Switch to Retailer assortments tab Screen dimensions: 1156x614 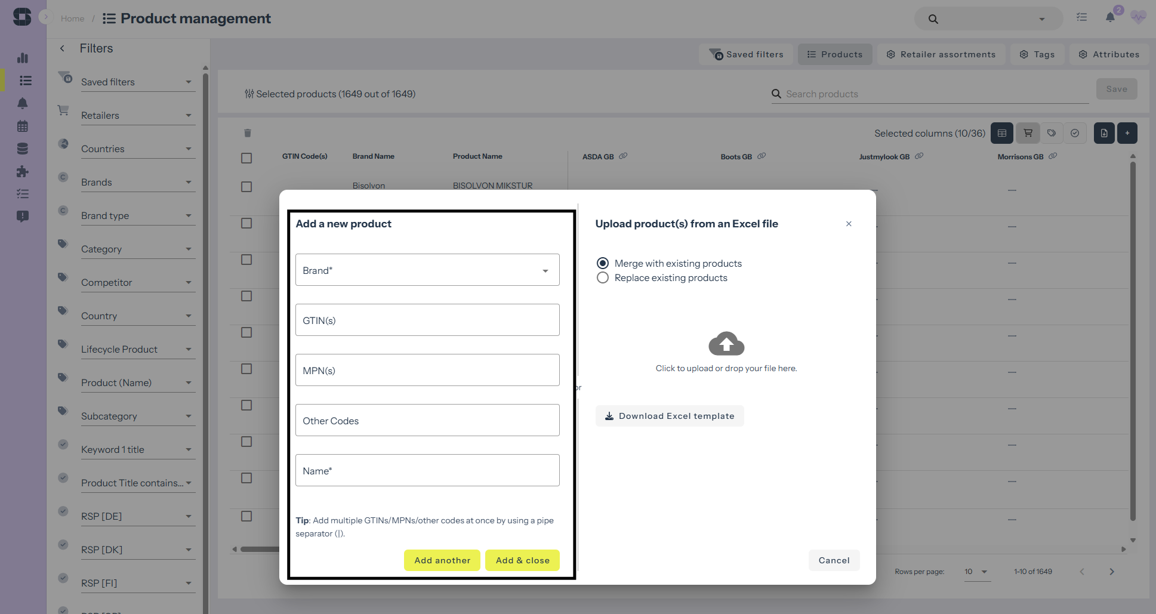(x=941, y=54)
